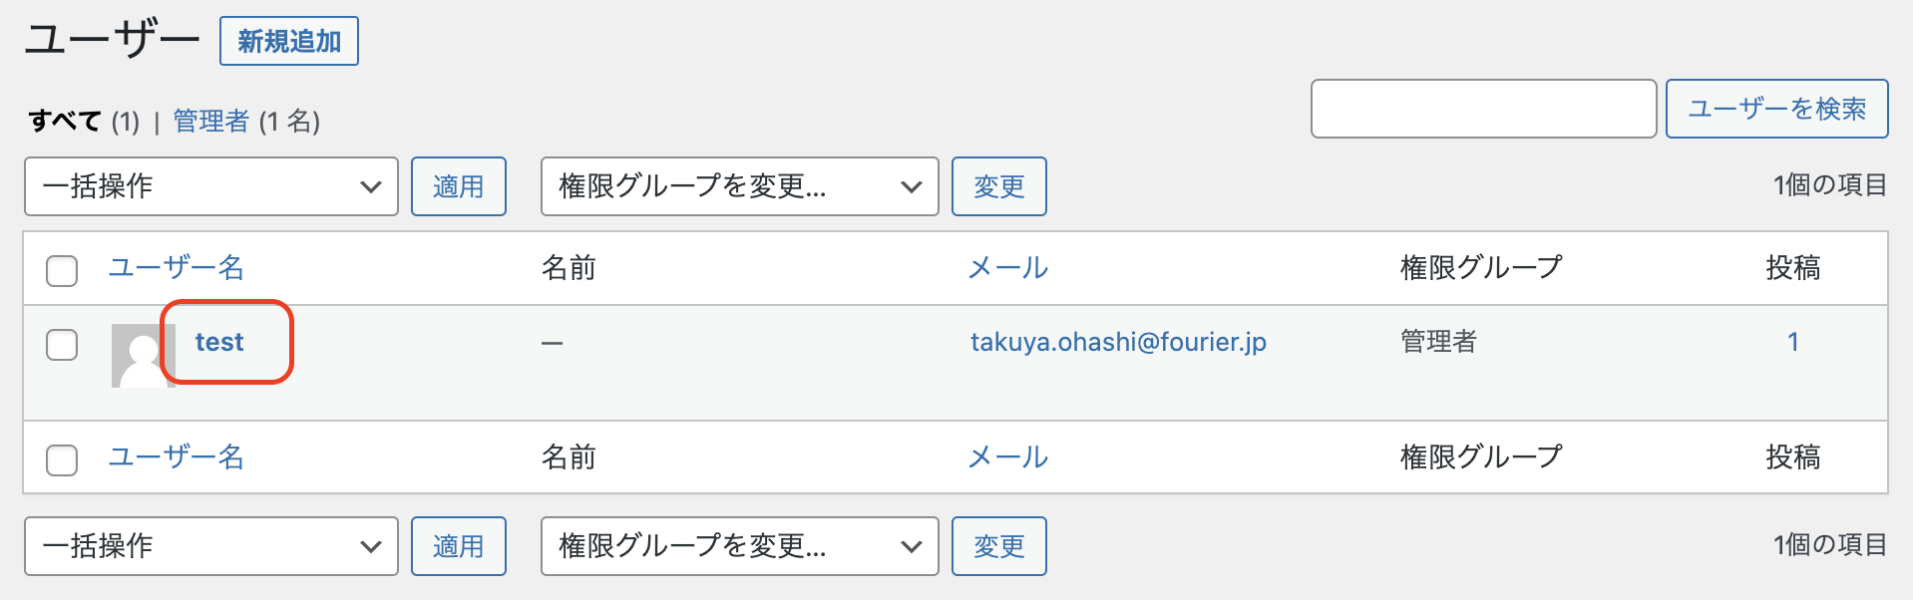Click the ユーザーを検索 button
The image size is (1913, 600).
1777,109
